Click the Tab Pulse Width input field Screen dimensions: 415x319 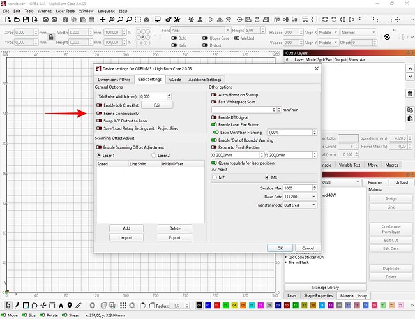tap(153, 96)
